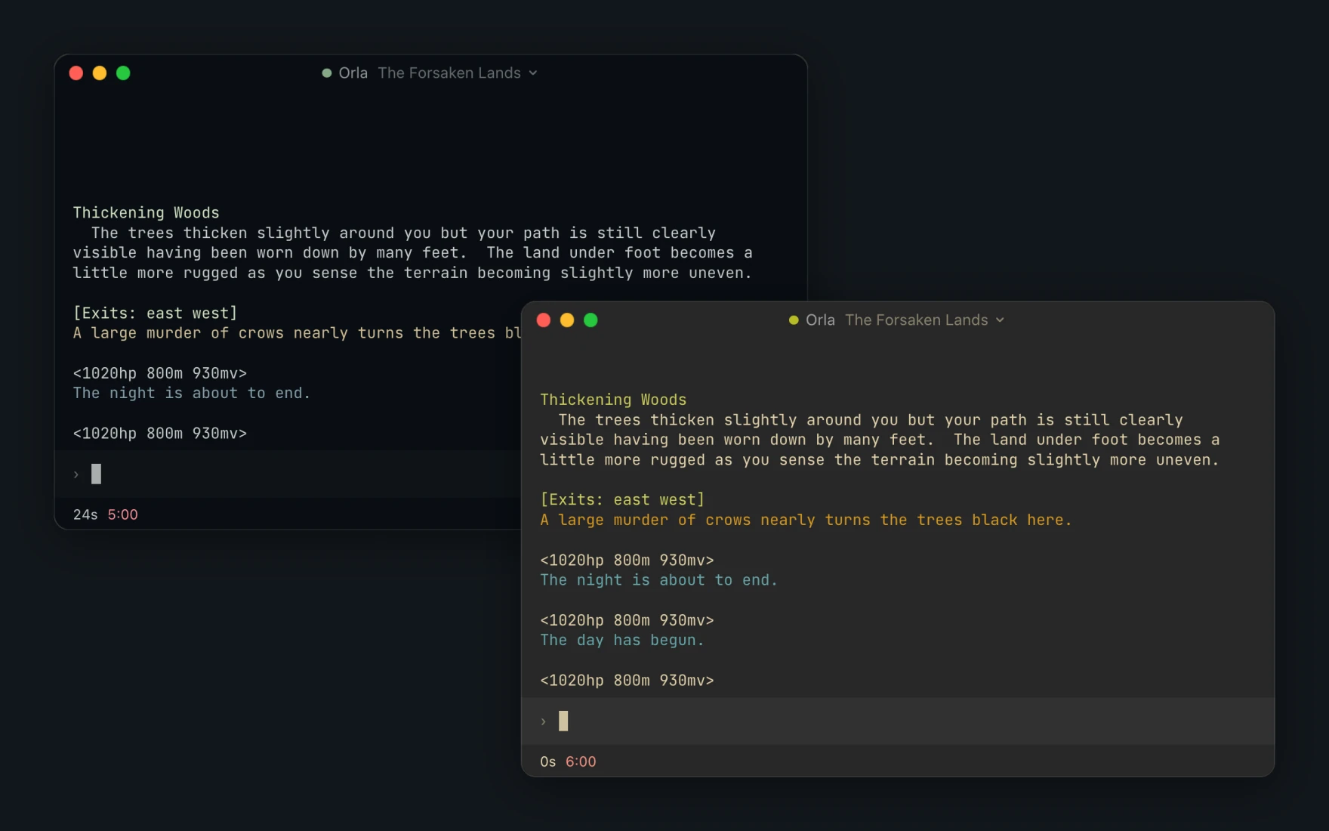Maximize the back window with green button
The width and height of the screenshot is (1329, 831).
[x=123, y=73]
